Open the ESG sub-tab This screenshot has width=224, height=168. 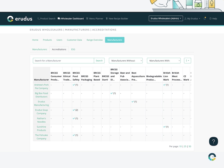(73, 49)
